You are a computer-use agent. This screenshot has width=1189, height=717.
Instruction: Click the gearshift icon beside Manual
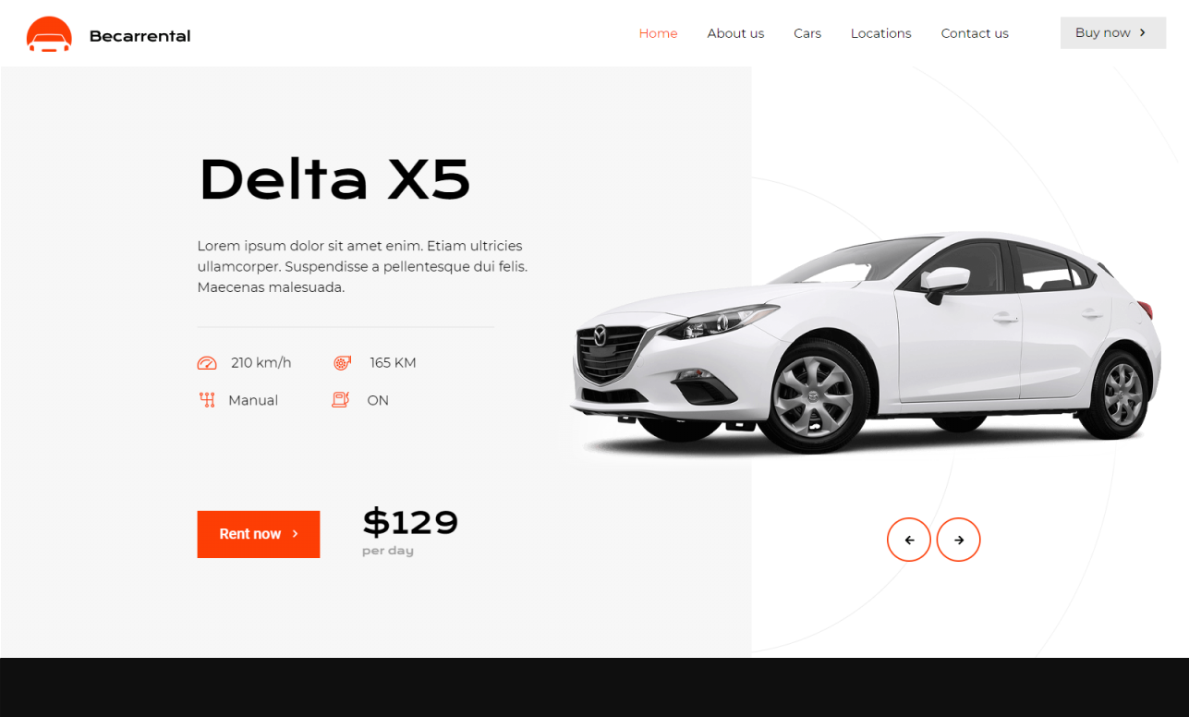(x=207, y=400)
